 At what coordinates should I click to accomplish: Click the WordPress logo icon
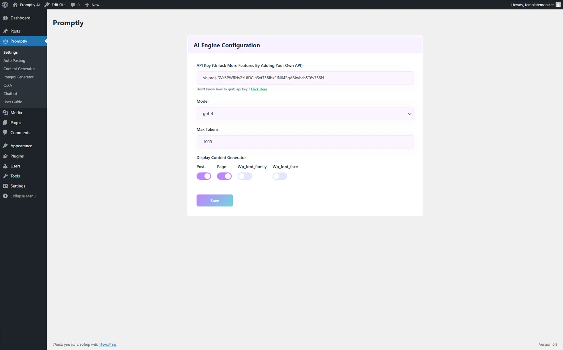(5, 5)
